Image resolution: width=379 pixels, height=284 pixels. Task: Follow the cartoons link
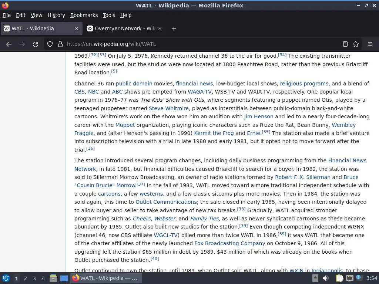pos(109,194)
